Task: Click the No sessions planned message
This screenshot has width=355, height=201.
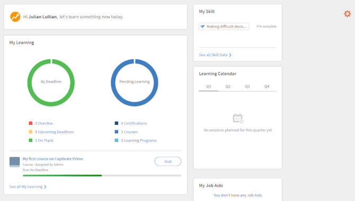Action: (238, 130)
